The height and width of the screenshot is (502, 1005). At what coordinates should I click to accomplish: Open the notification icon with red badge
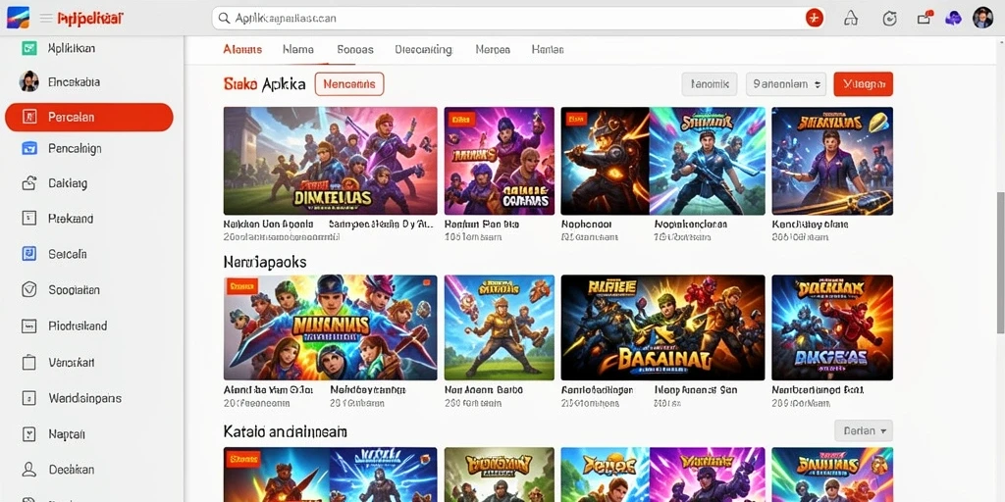[925, 18]
